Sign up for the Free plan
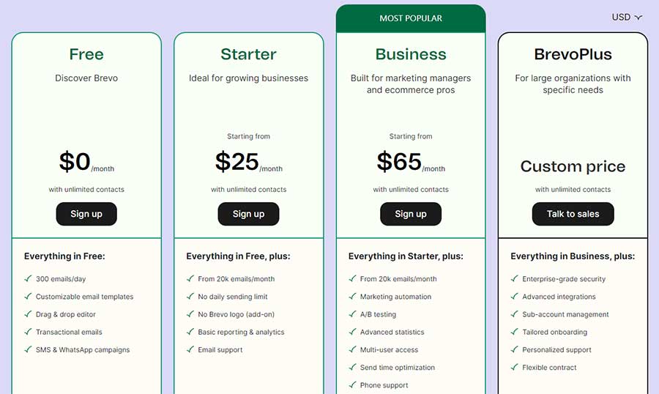 click(86, 214)
